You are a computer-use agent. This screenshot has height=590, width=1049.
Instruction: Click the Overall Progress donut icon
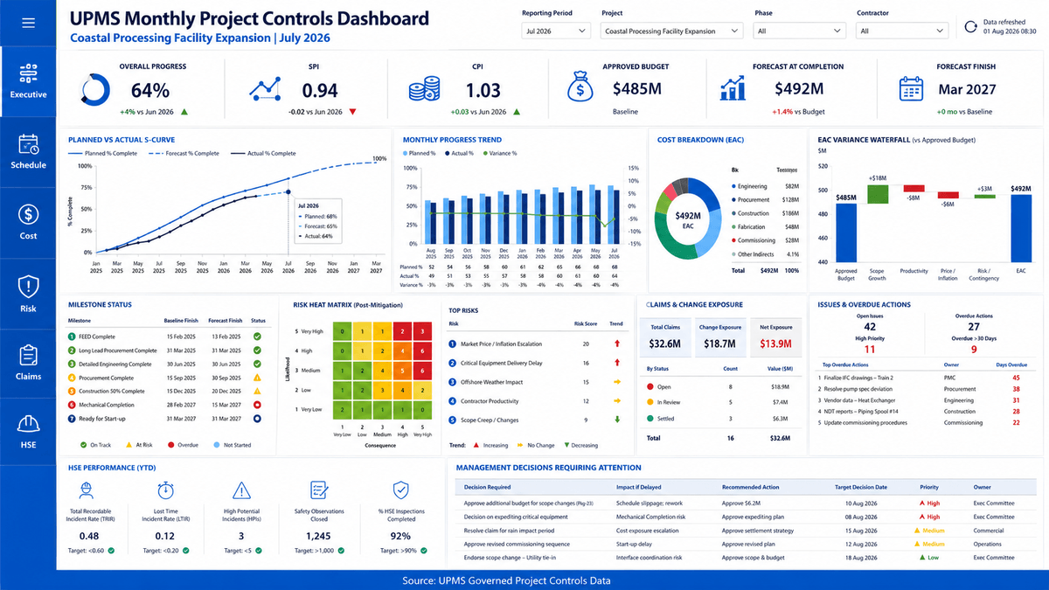tap(95, 89)
